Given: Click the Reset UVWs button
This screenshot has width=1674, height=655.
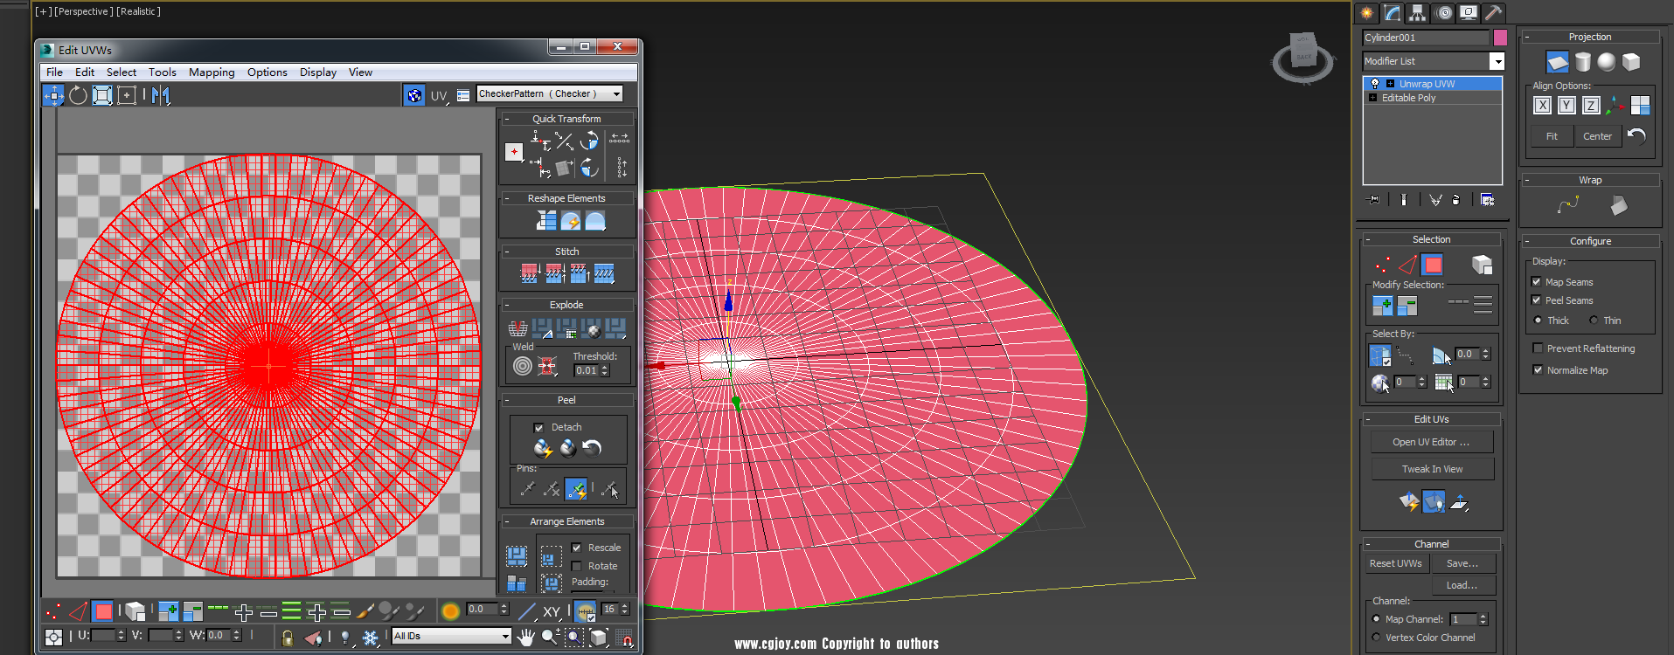Looking at the screenshot, I should 1395,563.
